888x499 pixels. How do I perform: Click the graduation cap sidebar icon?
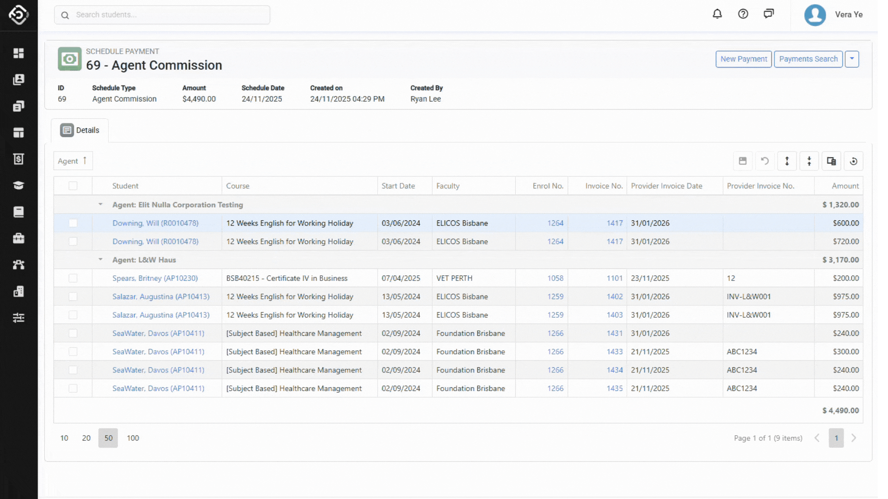[18, 185]
